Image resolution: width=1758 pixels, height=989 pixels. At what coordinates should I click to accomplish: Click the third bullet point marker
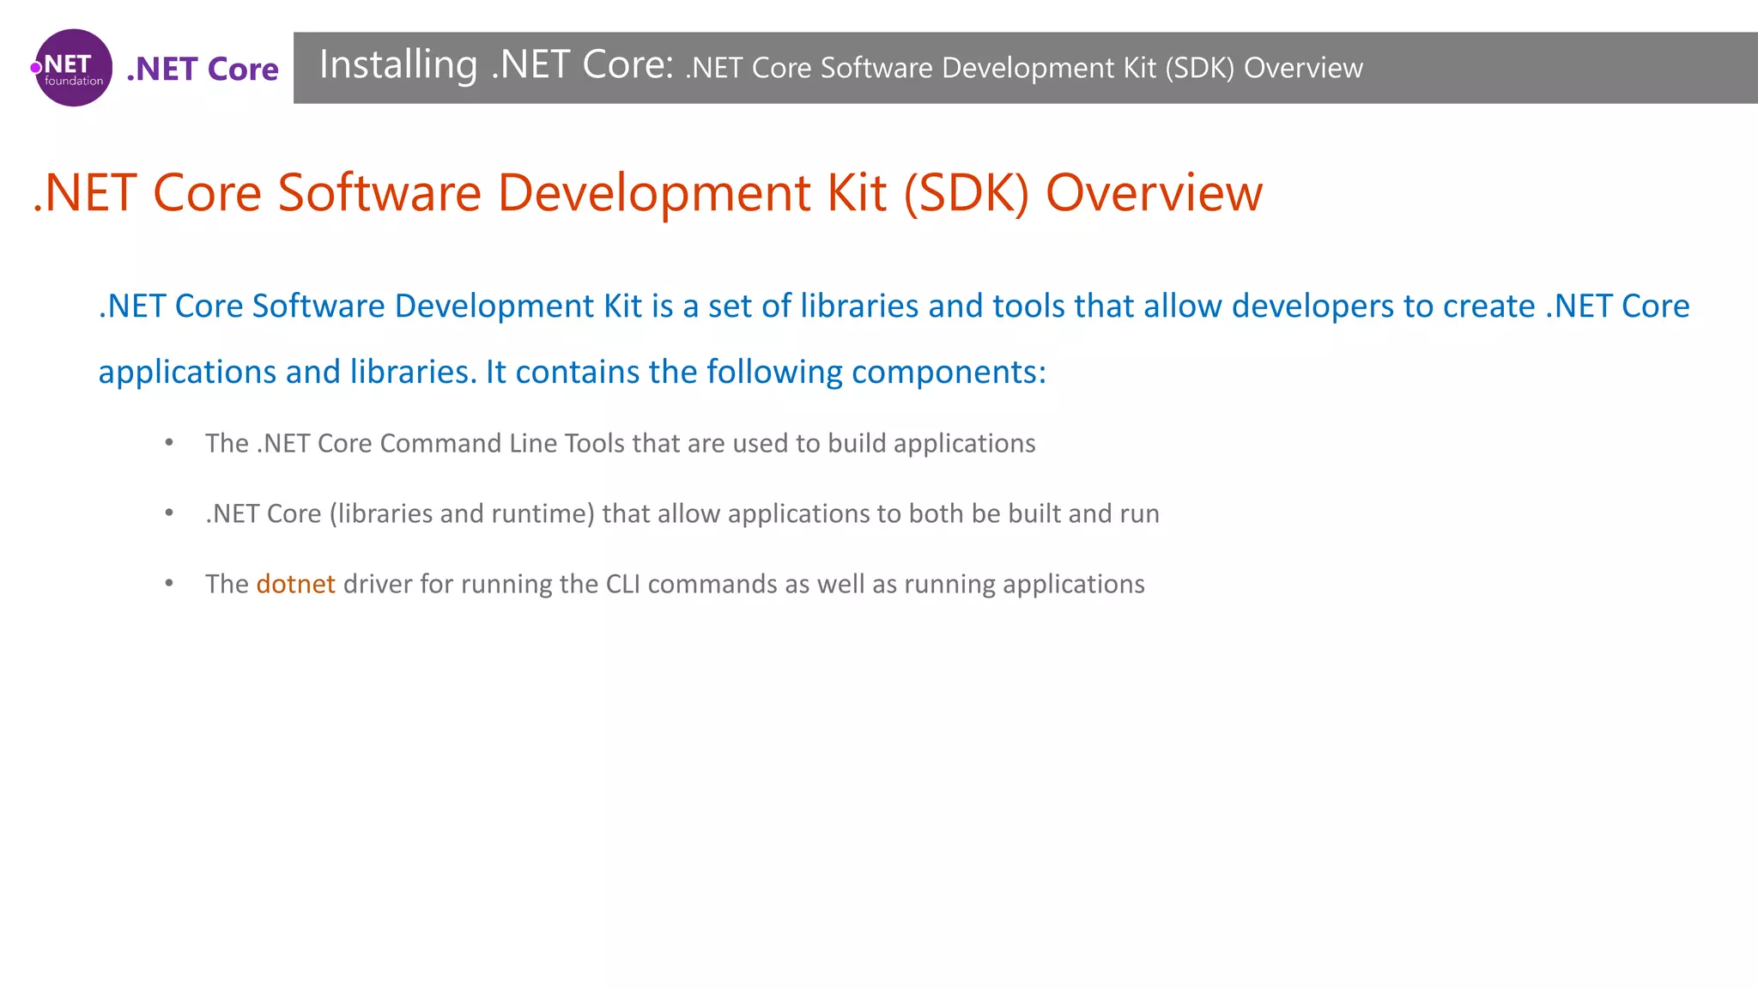coord(169,584)
